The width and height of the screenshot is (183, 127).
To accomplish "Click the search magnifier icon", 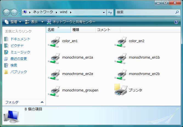I will [177, 12].
